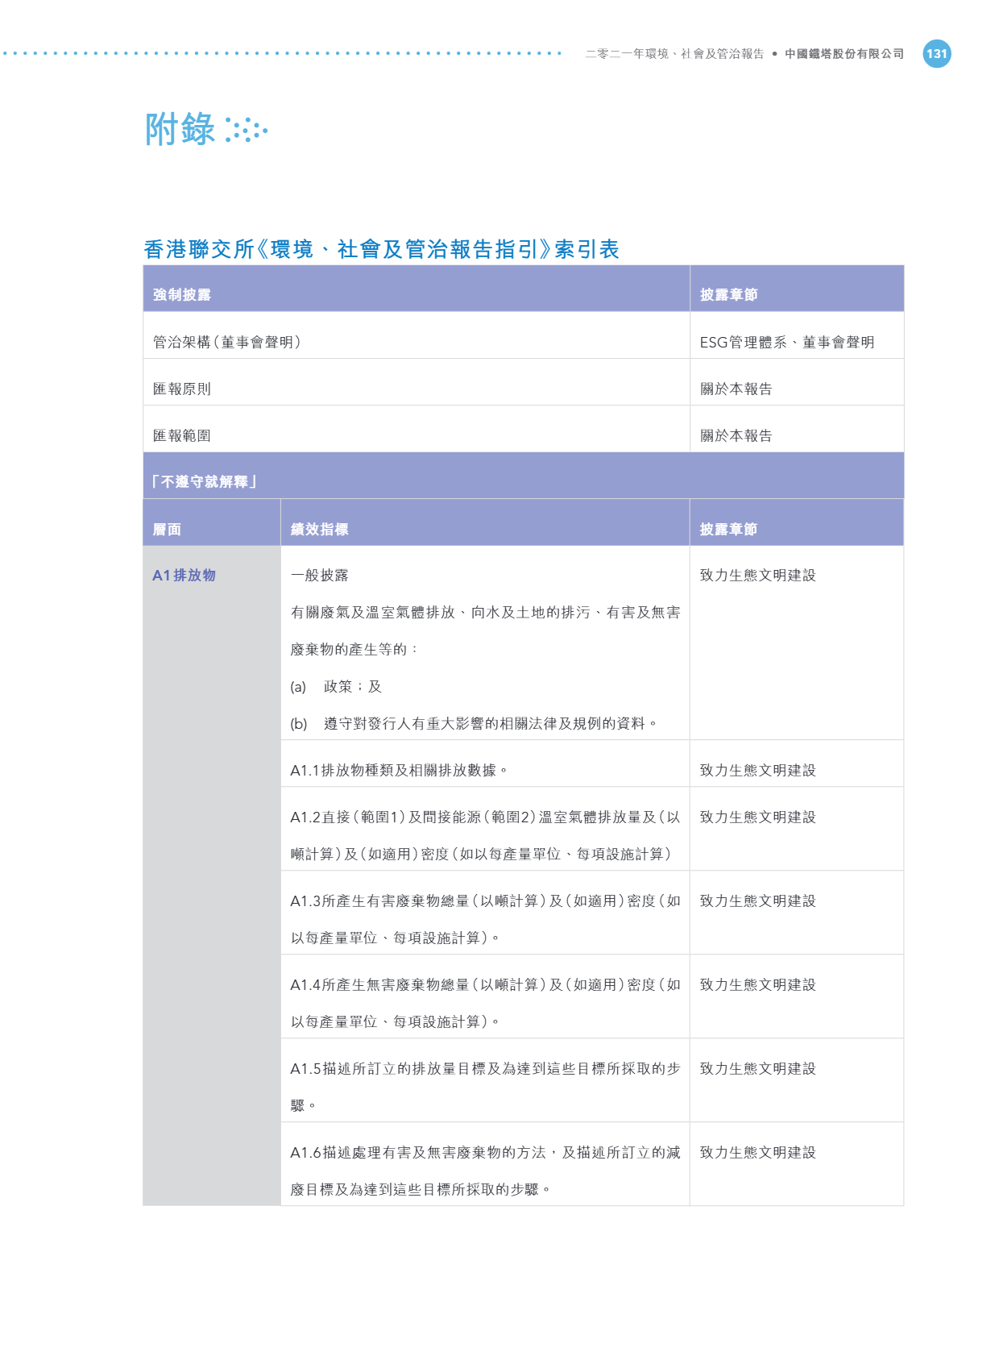Click the A1.5 排放量目標 indicator text
Screen dimensions: 999x1356
(x=485, y=1069)
